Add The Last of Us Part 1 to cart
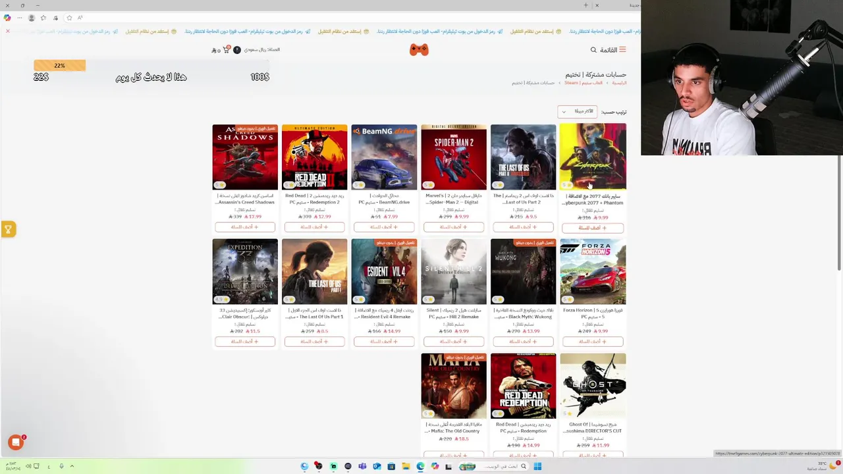The image size is (843, 474). click(314, 342)
